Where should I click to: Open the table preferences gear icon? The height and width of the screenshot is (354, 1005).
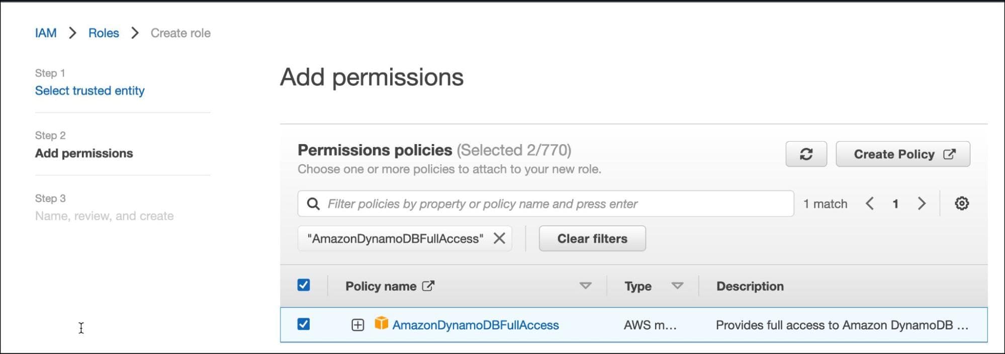(x=962, y=203)
